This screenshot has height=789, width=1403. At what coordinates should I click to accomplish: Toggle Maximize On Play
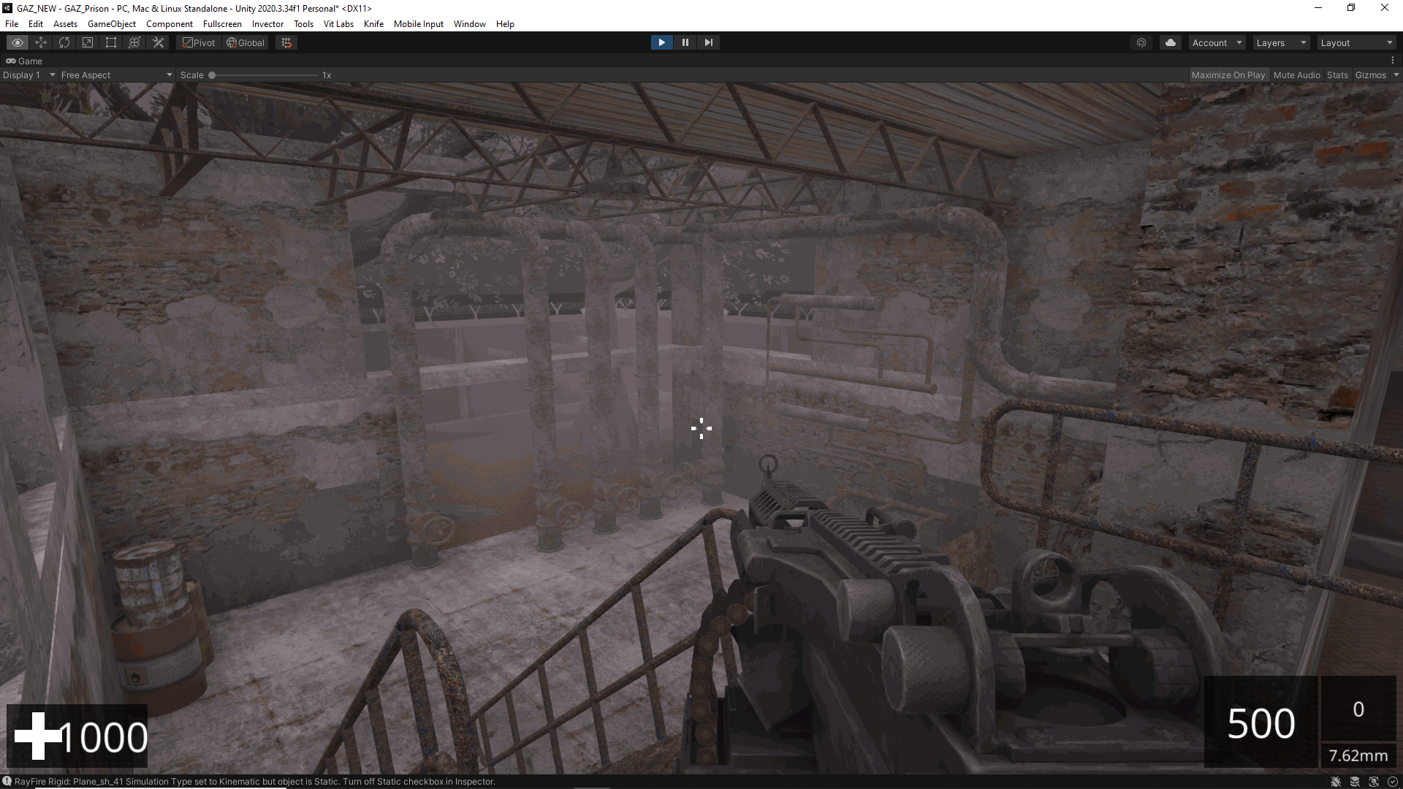pyautogui.click(x=1228, y=75)
